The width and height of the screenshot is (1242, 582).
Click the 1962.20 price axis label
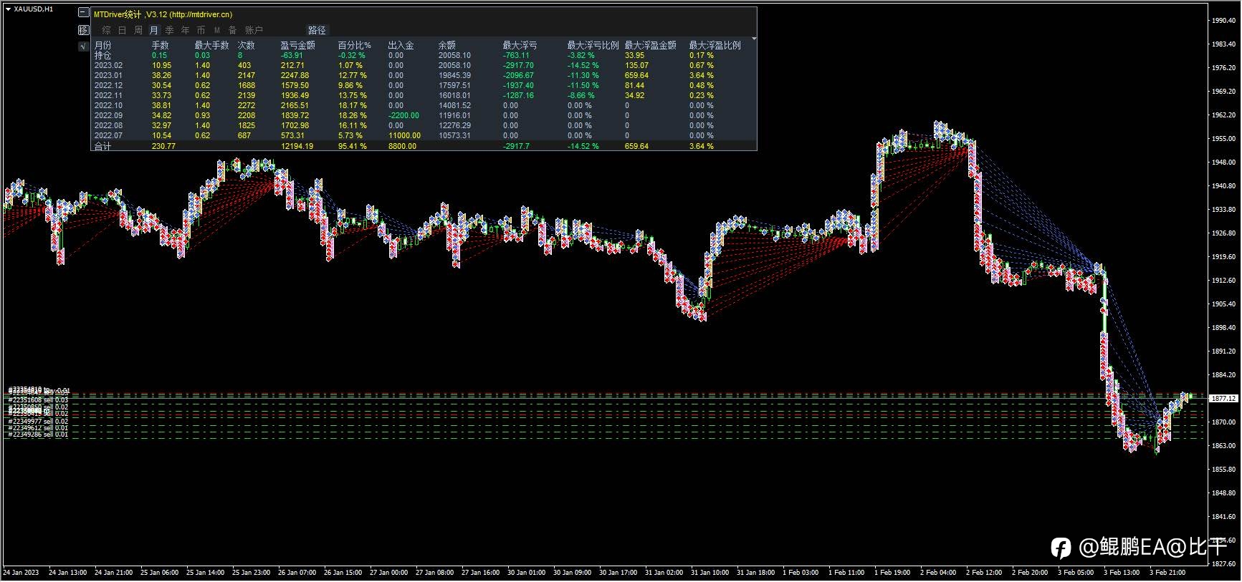pos(1223,115)
